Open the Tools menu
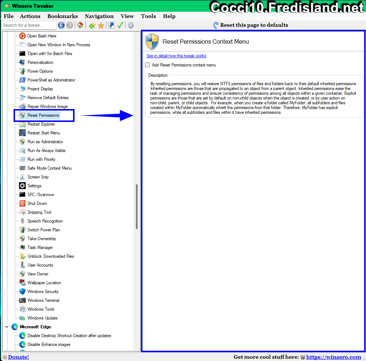The height and width of the screenshot is (361, 366). pos(148,17)
